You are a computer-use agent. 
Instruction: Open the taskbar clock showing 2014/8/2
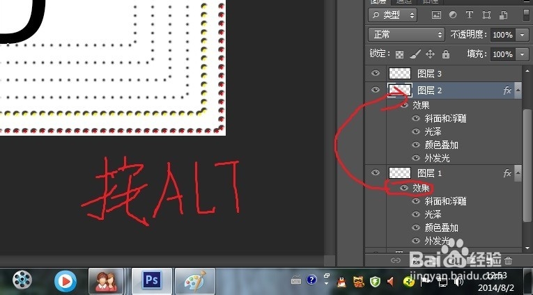(x=495, y=281)
